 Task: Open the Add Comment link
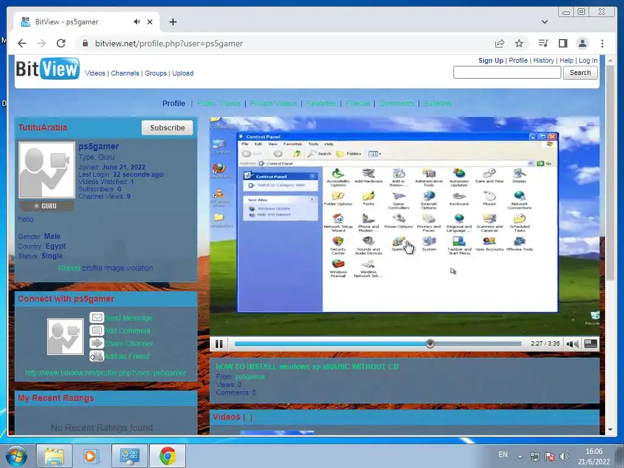pyautogui.click(x=127, y=330)
